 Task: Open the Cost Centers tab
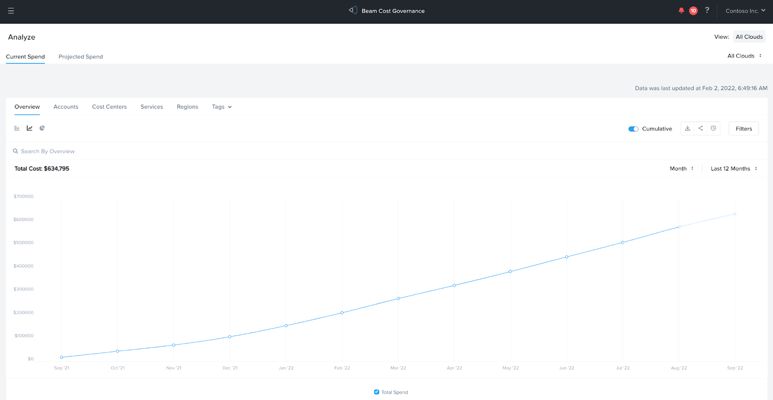tap(109, 107)
